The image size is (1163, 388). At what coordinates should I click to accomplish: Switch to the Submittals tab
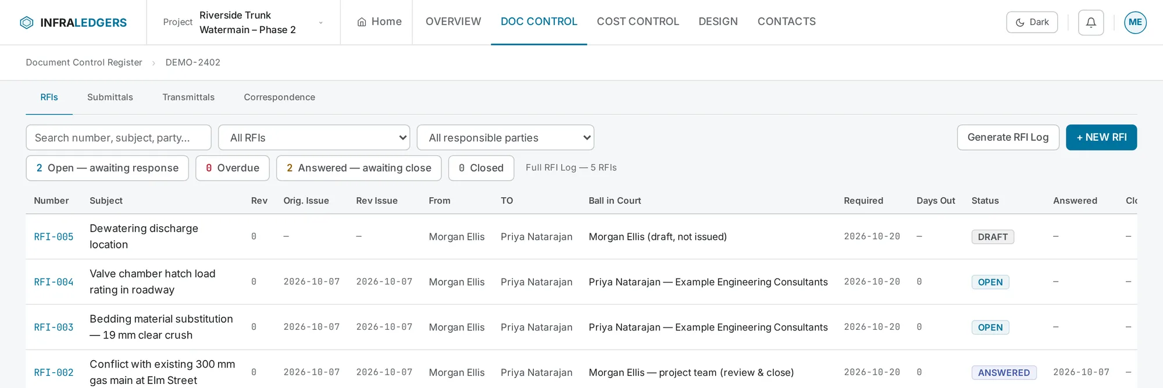point(110,97)
